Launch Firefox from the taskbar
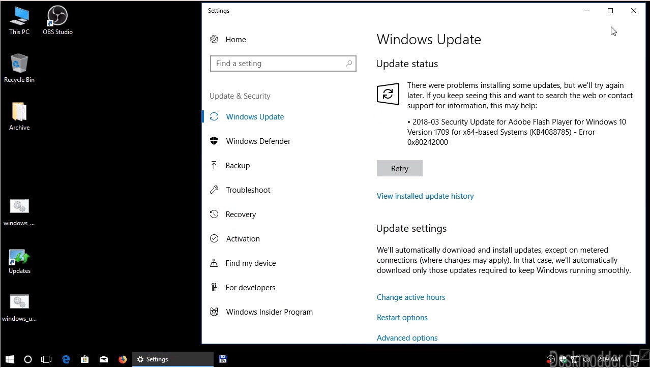This screenshot has width=650, height=368. point(123,359)
